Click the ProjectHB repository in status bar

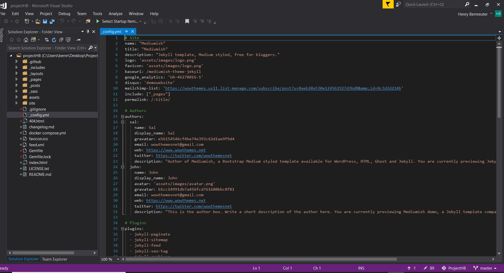(454, 268)
